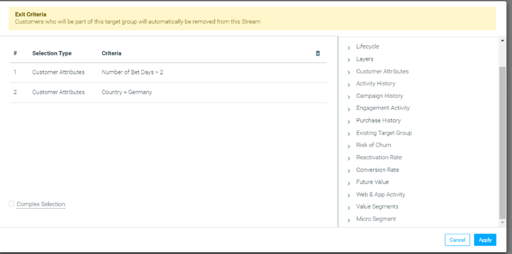Select the 'Number of Bet Days > 2' criteria
The height and width of the screenshot is (254, 512).
132,72
